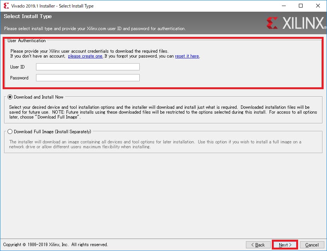Click the Download Full Image description text

click(x=155, y=144)
